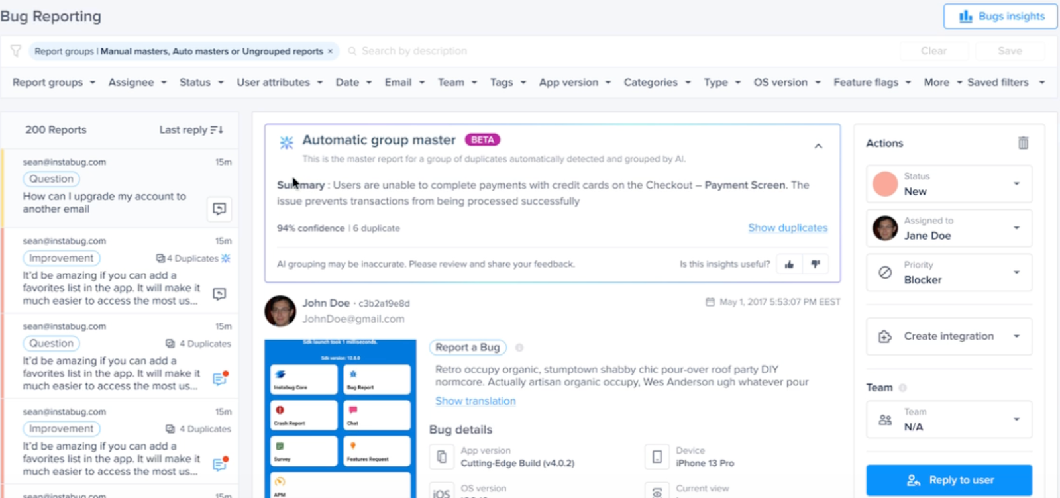Image resolution: width=1060 pixels, height=498 pixels.
Task: Click the calendar icon beside report date
Action: (x=710, y=302)
